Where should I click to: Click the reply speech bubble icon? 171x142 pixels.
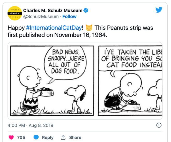click(36, 137)
